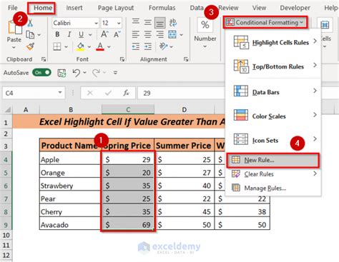Customize Quick Access Toolbar arrow
This screenshot has width=339, height=262.
click(115, 73)
